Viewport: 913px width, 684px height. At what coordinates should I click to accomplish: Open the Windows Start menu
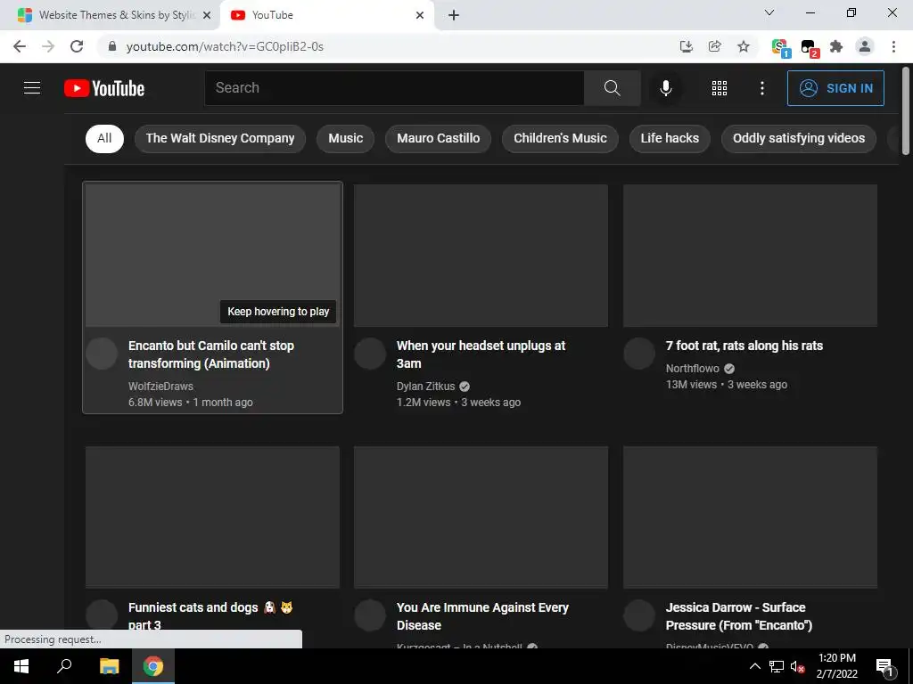pyautogui.click(x=21, y=666)
